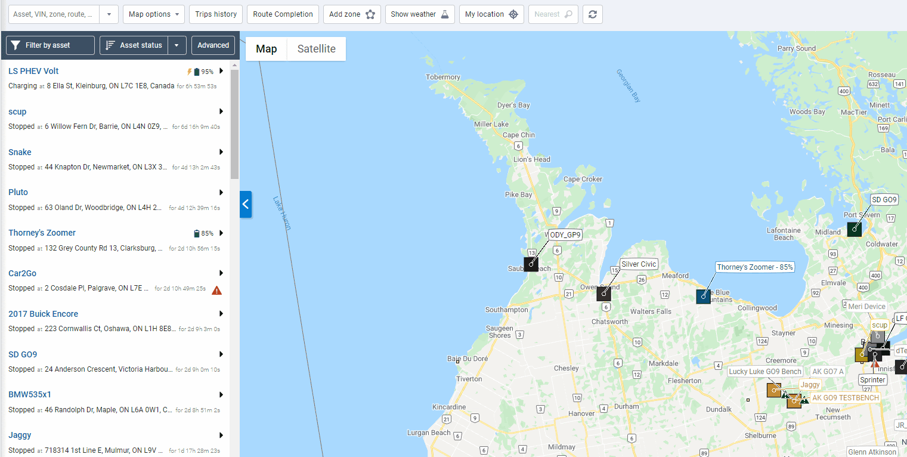The height and width of the screenshot is (457, 907).
Task: Select the SD GO9 dark green map marker
Action: pyautogui.click(x=854, y=229)
